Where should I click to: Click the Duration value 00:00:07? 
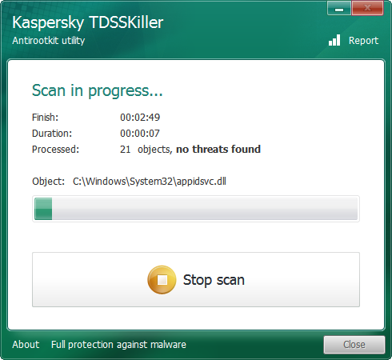tap(140, 134)
